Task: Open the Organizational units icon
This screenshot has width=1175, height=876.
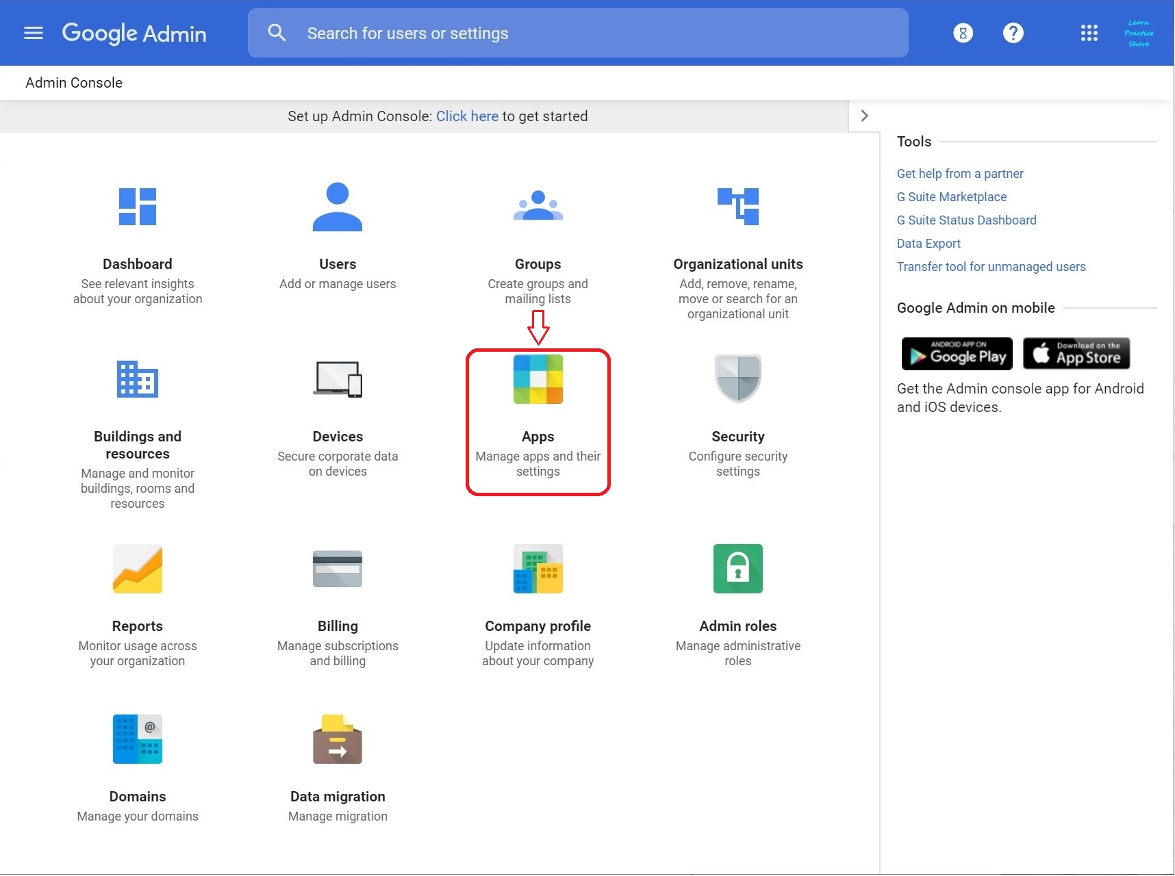Action: coord(738,206)
